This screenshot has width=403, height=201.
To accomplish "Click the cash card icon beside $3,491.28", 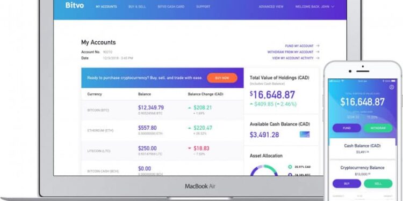I will tap(305, 135).
